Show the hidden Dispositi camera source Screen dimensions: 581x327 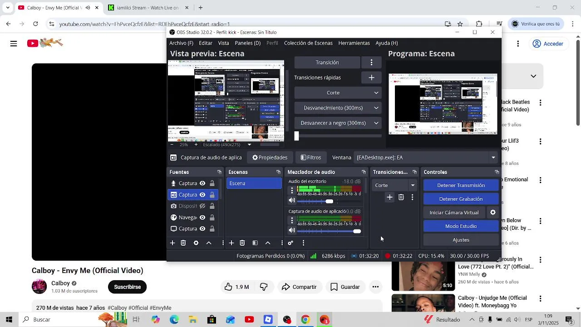pyautogui.click(x=202, y=206)
